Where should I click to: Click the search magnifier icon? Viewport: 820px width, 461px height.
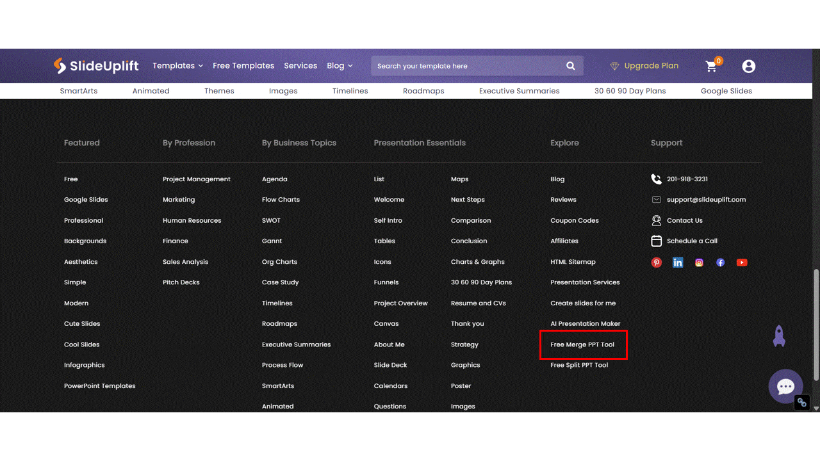coord(570,66)
